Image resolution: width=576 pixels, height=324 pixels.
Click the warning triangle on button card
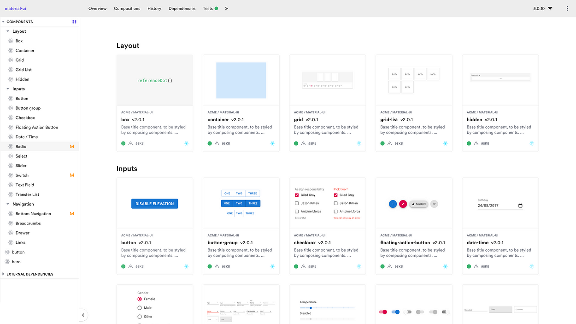pyautogui.click(x=130, y=266)
